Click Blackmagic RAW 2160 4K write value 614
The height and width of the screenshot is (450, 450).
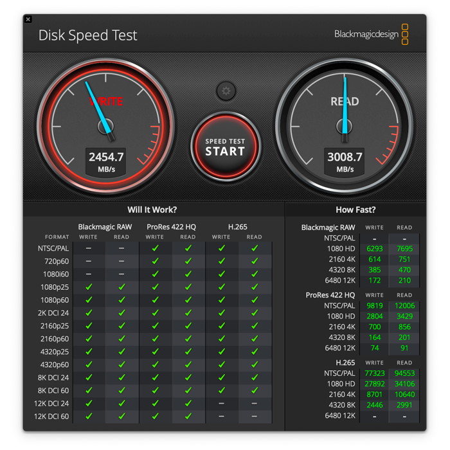pyautogui.click(x=375, y=259)
